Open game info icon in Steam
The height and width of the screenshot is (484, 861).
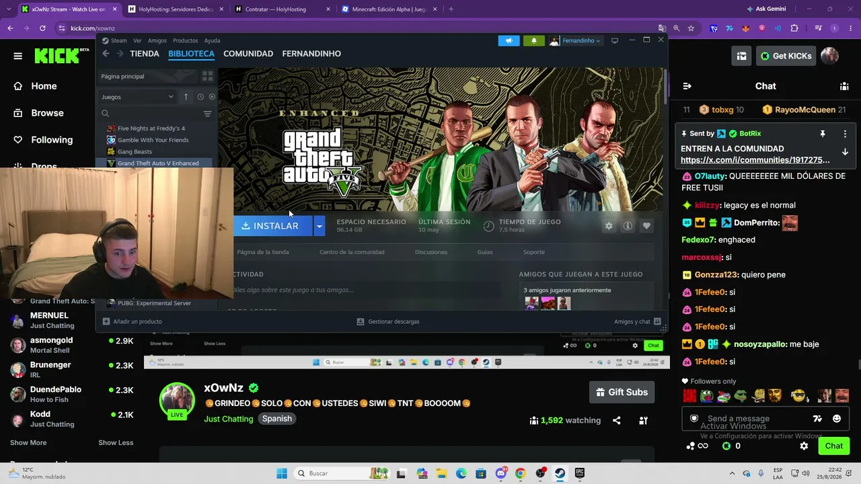[x=628, y=226]
